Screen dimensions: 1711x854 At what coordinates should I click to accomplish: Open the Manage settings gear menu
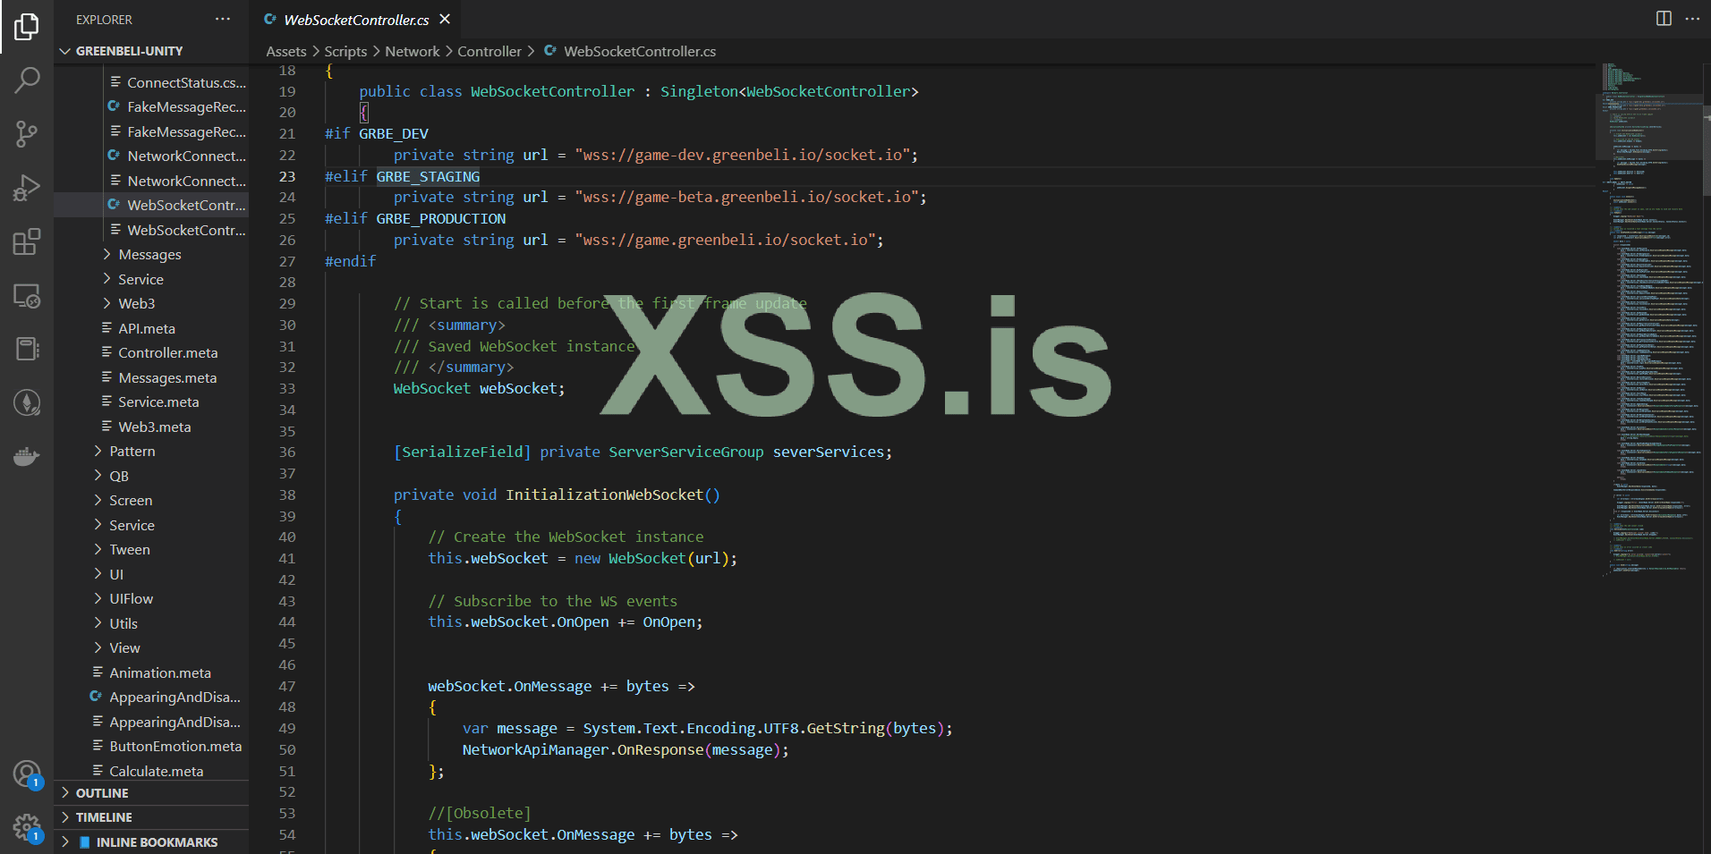(x=27, y=827)
